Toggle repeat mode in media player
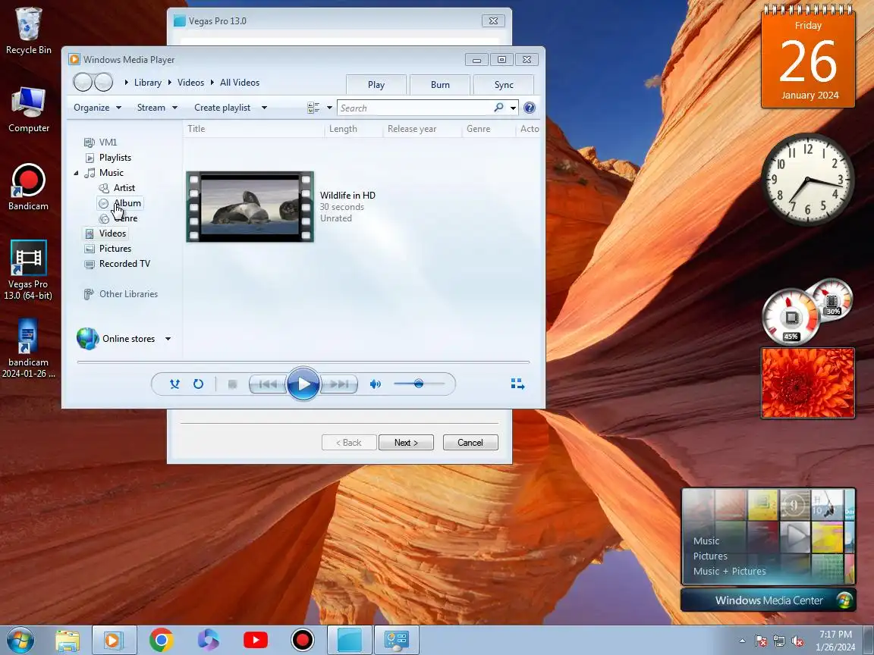 click(x=198, y=384)
